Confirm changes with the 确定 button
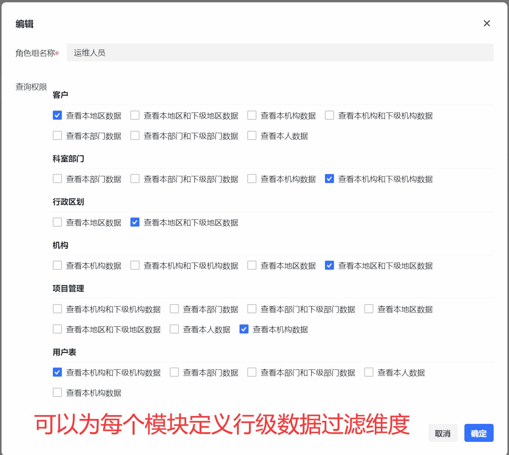 [479, 433]
